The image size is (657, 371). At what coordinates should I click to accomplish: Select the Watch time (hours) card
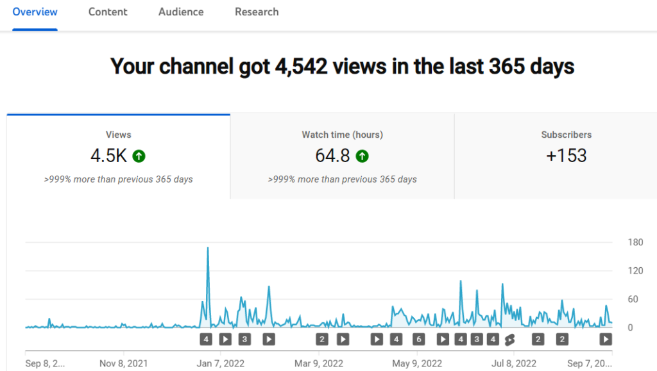pos(343,156)
